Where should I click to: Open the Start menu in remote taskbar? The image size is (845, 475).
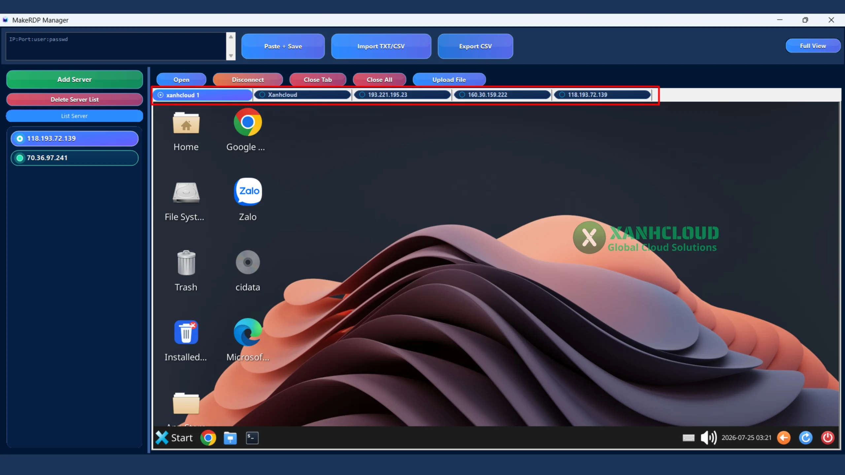point(174,438)
